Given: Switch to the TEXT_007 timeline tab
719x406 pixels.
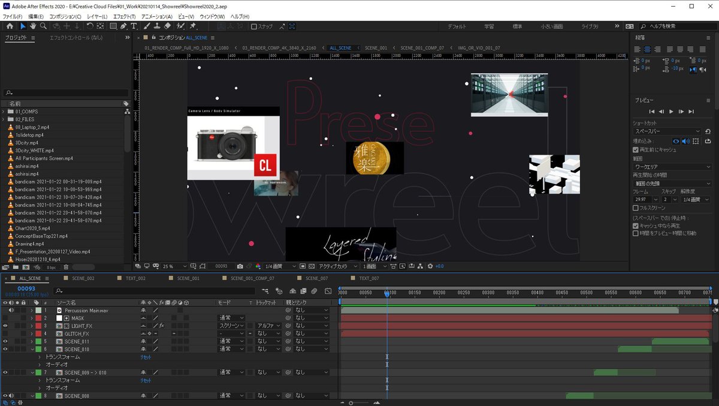Looking at the screenshot, I should [369, 278].
